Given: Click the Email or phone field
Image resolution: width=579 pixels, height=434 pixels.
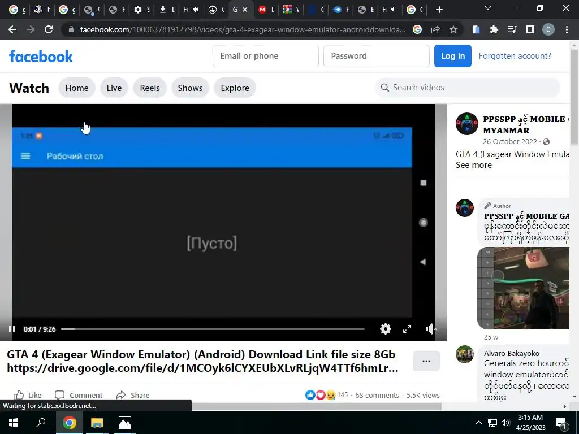Looking at the screenshot, I should click(x=266, y=56).
